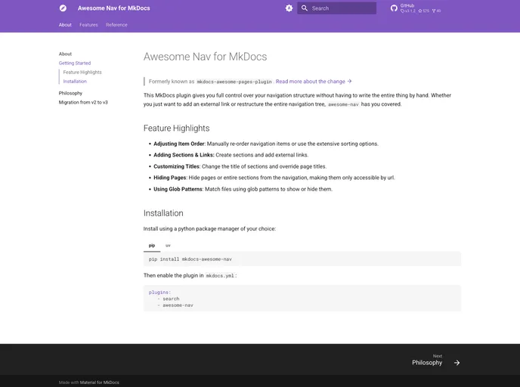
Task: Click the Customizing Titles bullet text
Action: point(240,166)
